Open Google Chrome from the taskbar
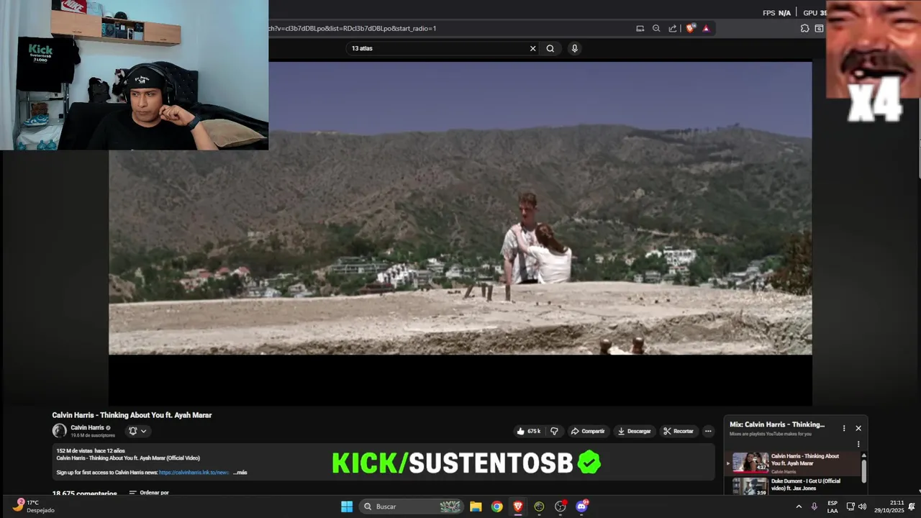Image resolution: width=921 pixels, height=518 pixels. point(496,506)
